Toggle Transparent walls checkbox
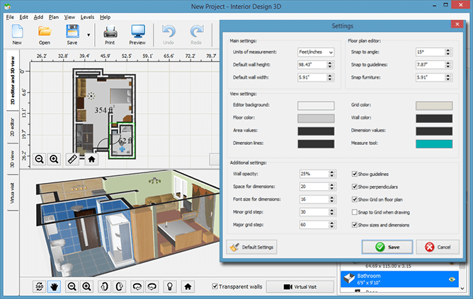The image size is (473, 299). tap(215, 286)
